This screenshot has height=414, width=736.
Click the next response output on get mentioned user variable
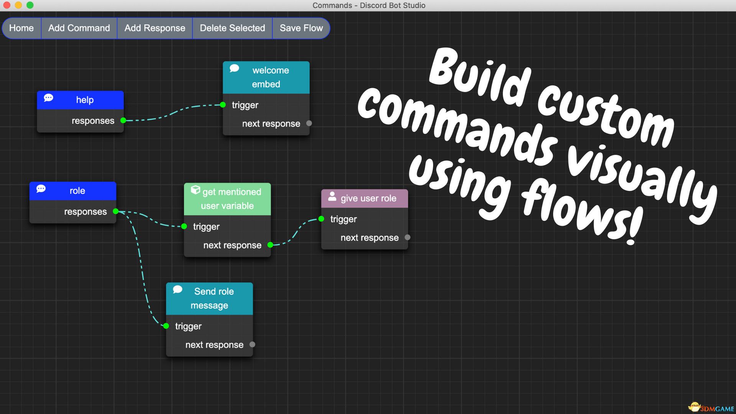pyautogui.click(x=271, y=245)
